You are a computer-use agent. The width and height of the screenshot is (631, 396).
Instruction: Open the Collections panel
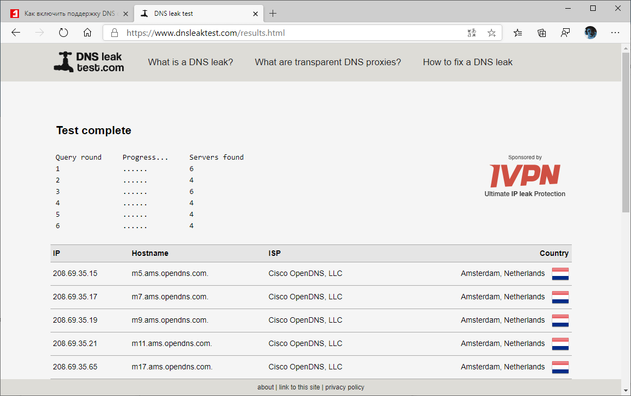click(x=541, y=33)
